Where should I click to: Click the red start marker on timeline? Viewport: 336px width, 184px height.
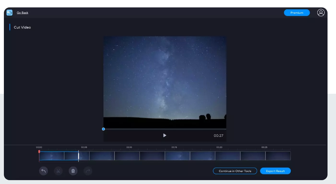pos(39,152)
